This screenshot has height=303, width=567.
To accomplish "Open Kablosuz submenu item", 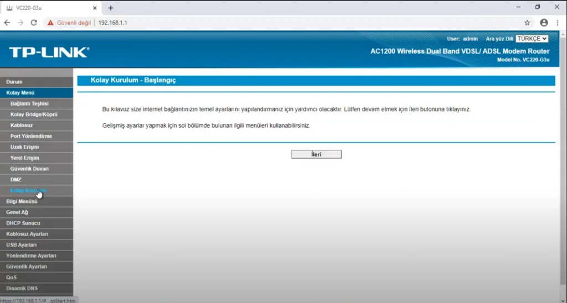I will coord(37,126).
